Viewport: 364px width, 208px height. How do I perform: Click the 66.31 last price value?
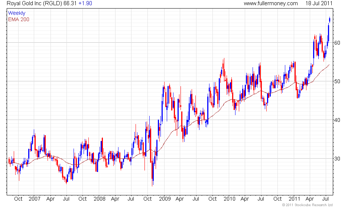pyautogui.click(x=70, y=3)
